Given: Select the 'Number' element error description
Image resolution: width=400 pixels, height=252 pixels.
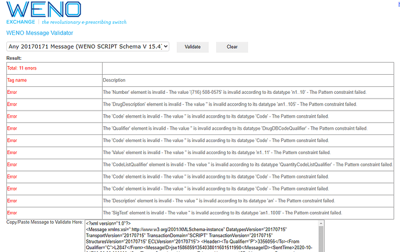Looking at the screenshot, I should (235, 92).
